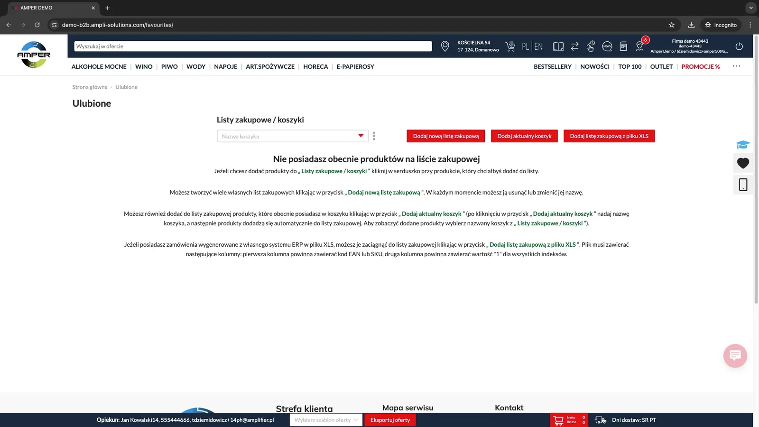
Task: Open the catalog book icon in the header
Action: point(558,46)
